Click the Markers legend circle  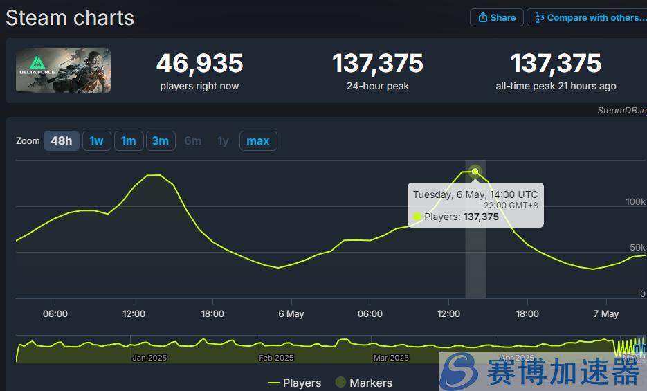340,382
